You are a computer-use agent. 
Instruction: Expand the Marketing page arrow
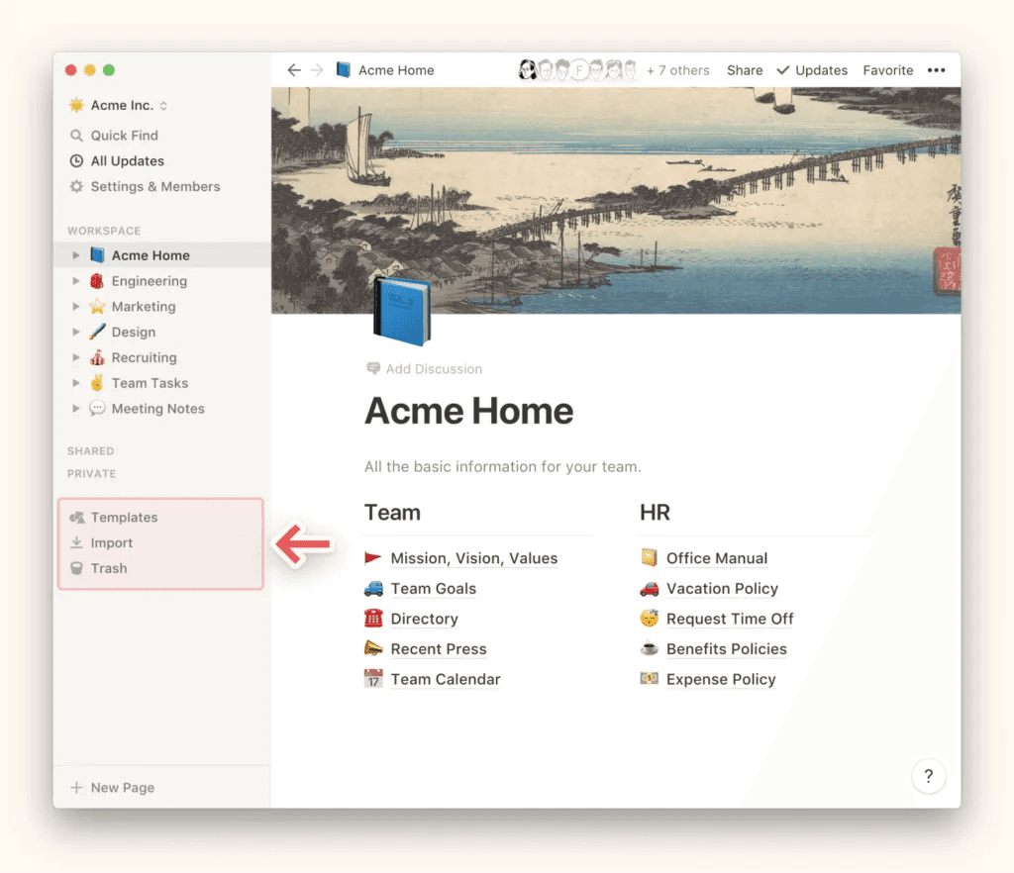[75, 306]
